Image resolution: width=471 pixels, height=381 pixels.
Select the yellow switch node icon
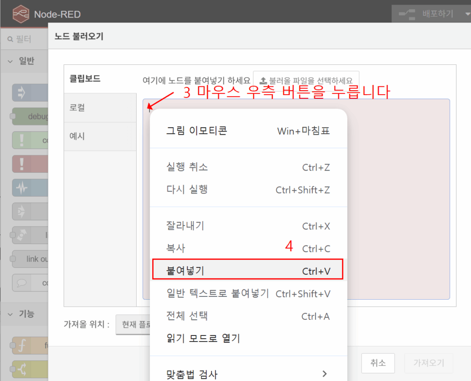(x=21, y=368)
